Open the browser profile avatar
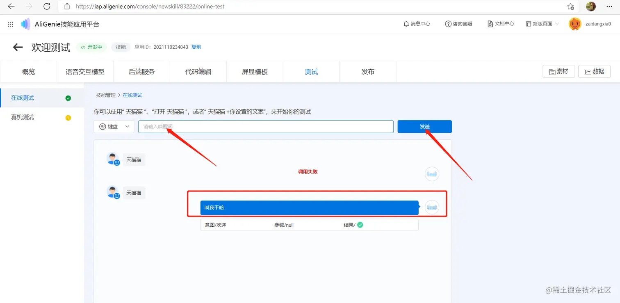 pyautogui.click(x=591, y=7)
